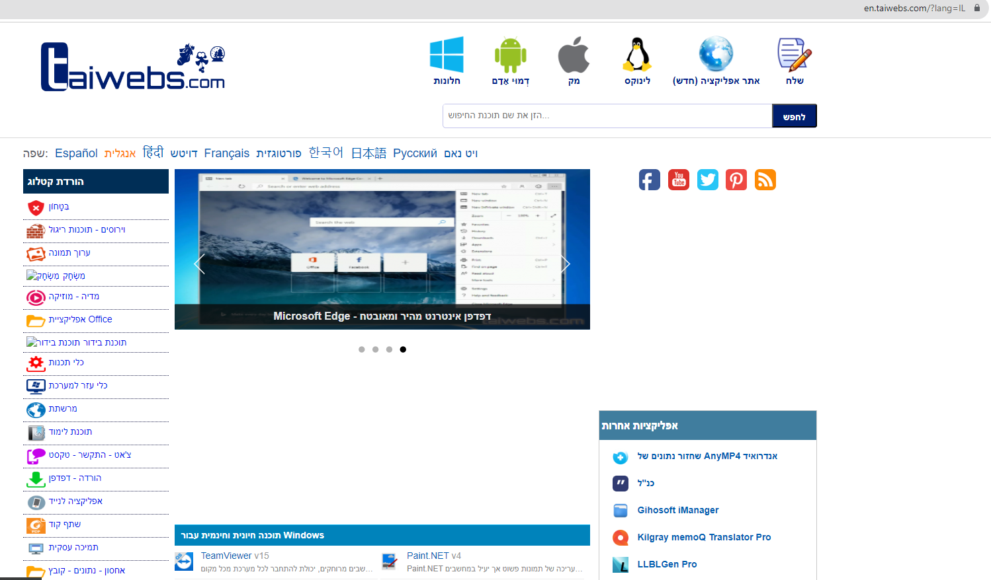Click the Gihosoft iManager app icon
Viewport: 991px width, 580px height.
tap(621, 511)
